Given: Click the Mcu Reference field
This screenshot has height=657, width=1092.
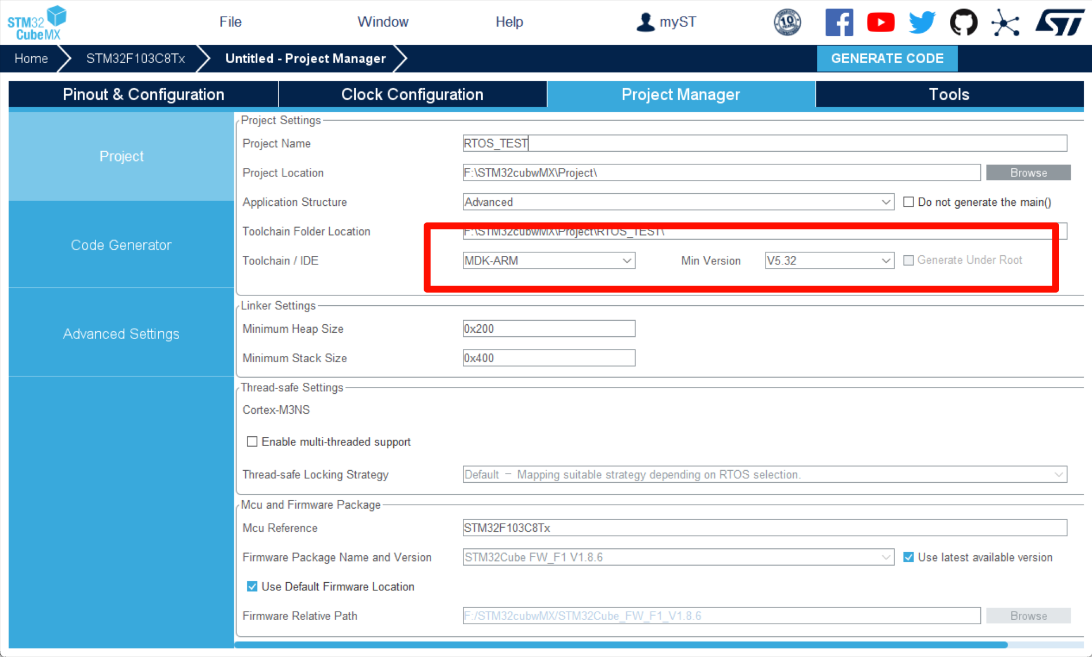Looking at the screenshot, I should (764, 528).
